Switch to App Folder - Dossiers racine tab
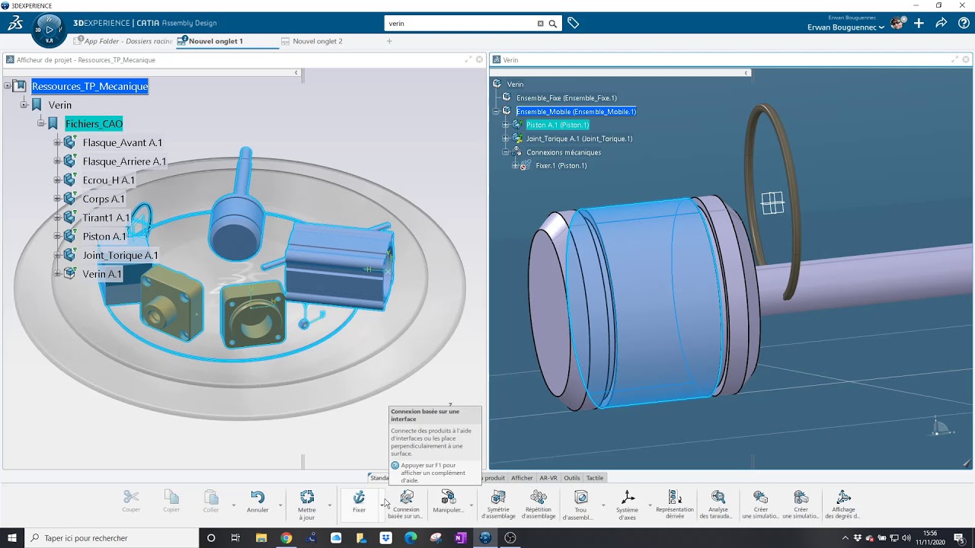The image size is (975, 548). click(123, 41)
